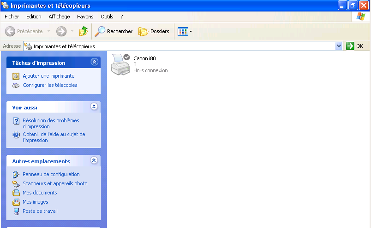Image resolution: width=371 pixels, height=228 pixels.
Task: Collapse the Autres emplacements panel
Action: tap(94, 160)
